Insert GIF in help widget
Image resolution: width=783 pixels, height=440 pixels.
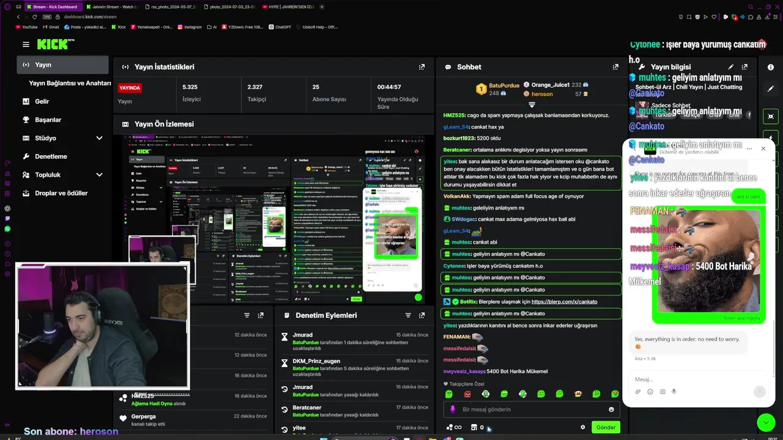[x=662, y=392]
